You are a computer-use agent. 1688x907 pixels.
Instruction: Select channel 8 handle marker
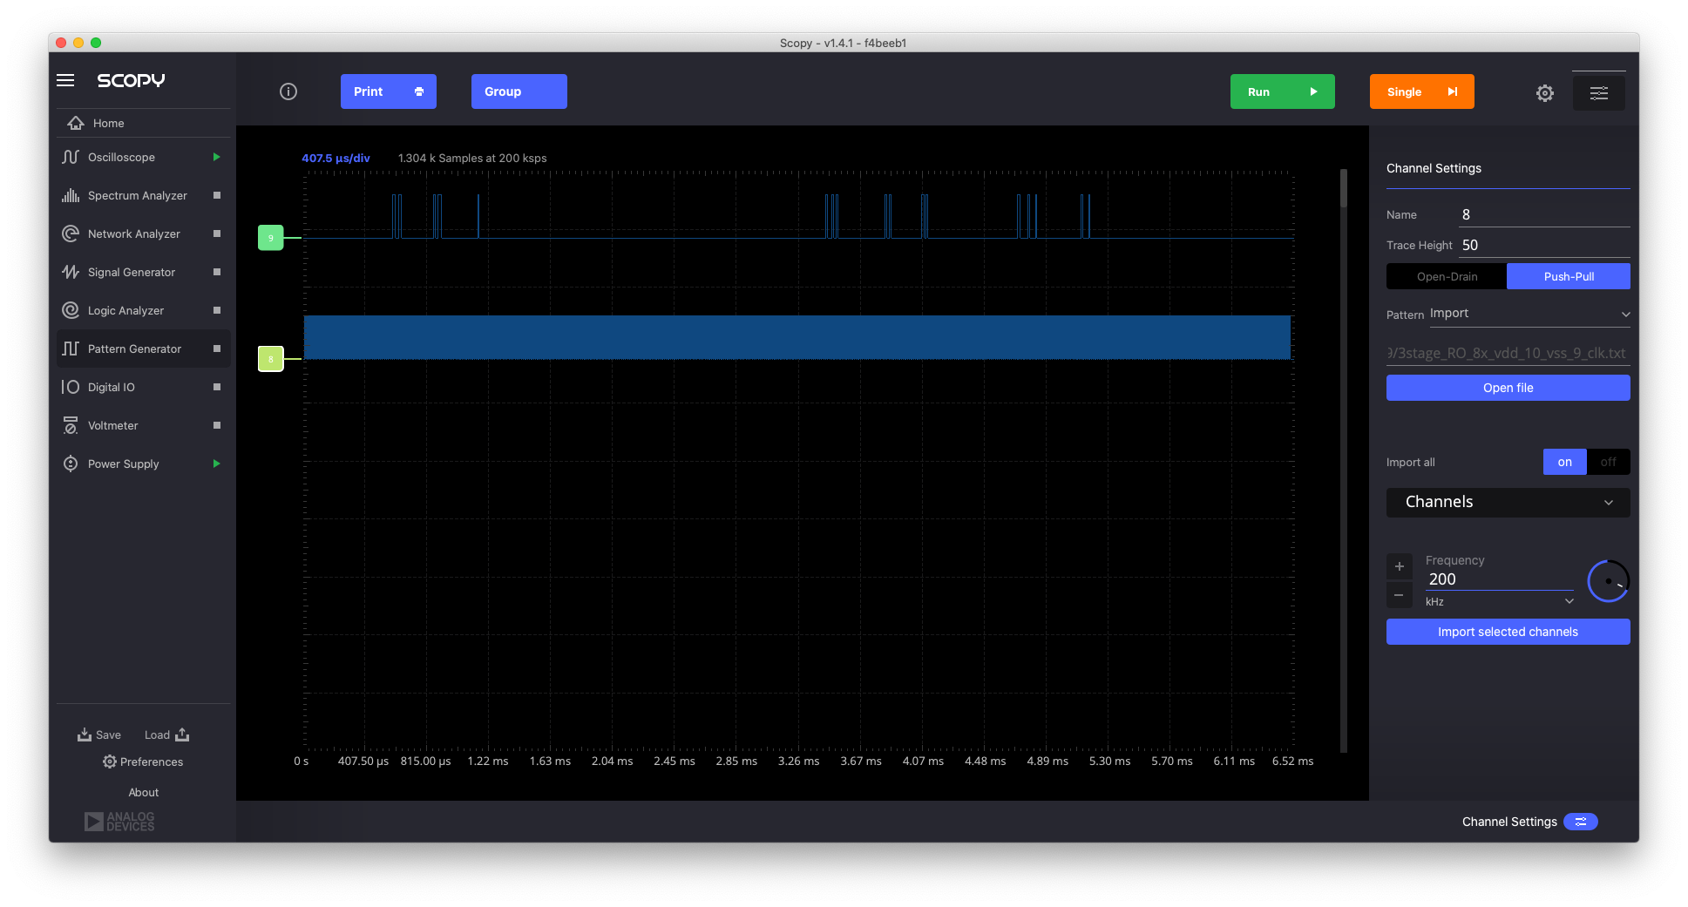click(x=271, y=359)
